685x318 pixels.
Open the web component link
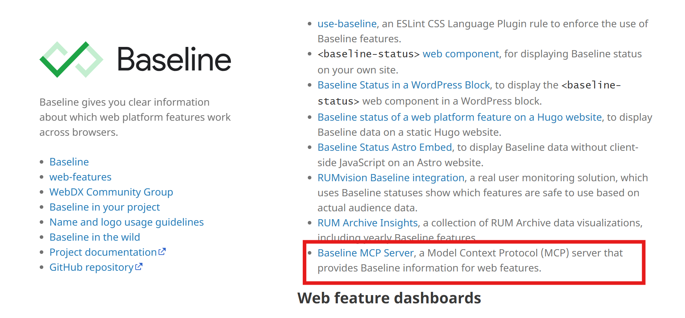[461, 54]
